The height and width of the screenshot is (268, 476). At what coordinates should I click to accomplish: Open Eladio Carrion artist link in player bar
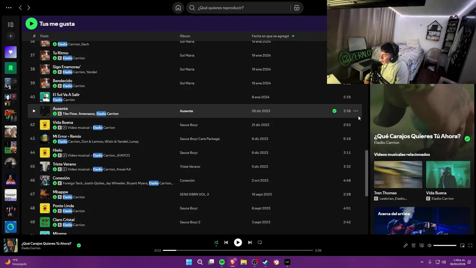tap(31, 248)
